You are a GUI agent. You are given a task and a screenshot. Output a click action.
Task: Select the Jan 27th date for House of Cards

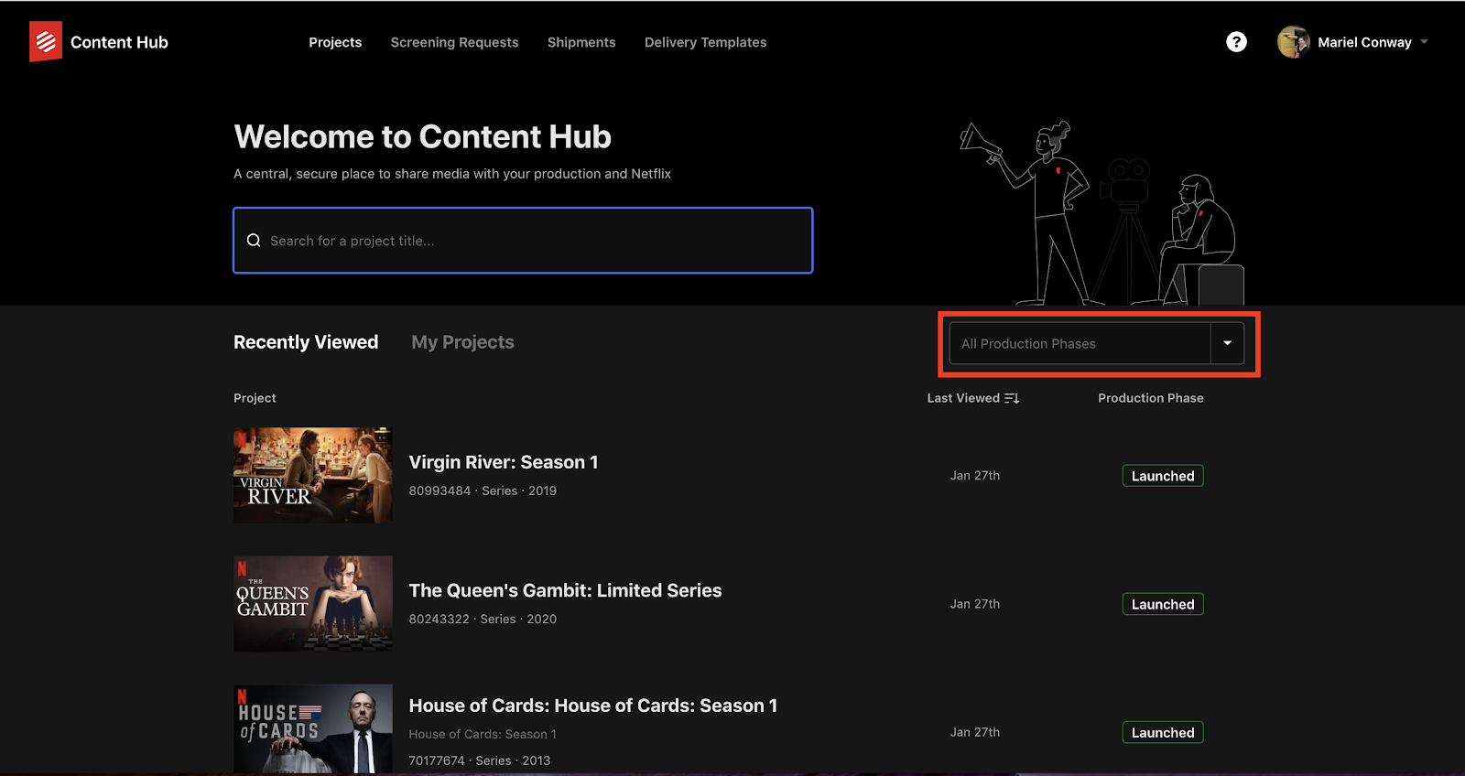[x=975, y=732]
